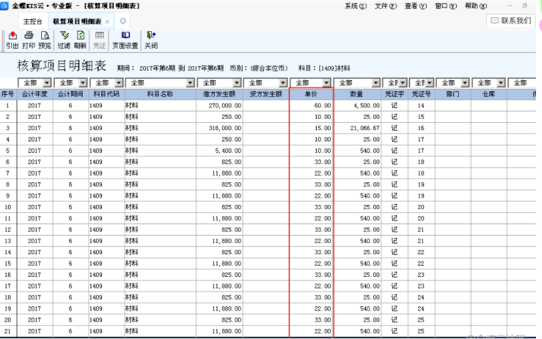Expand the 会计年度 filter dropdown

(x=47, y=83)
